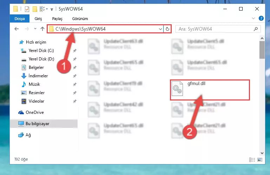Image resolution: width=270 pixels, height=175 pixels.
Task: Close the SysWOW64 window
Action: click(x=257, y=9)
